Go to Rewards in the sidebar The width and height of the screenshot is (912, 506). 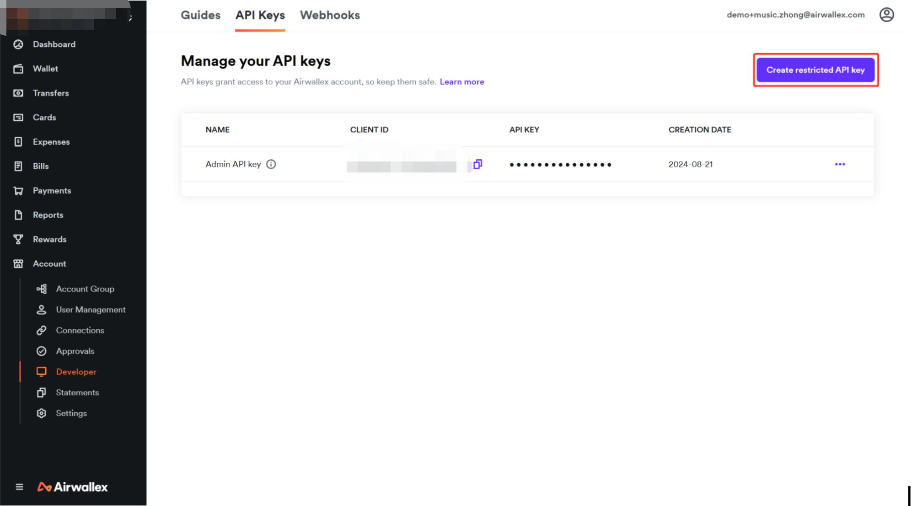(49, 239)
